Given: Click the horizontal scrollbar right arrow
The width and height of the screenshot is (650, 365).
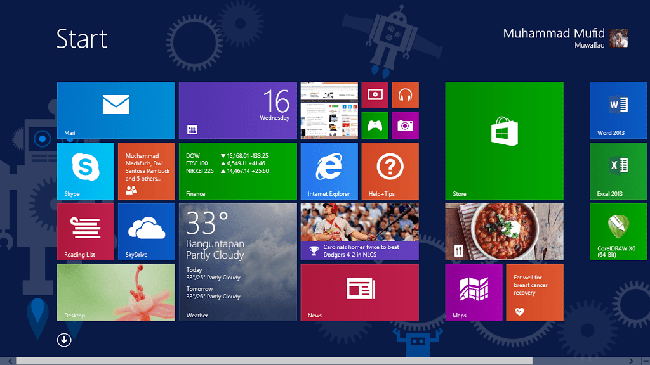Looking at the screenshot, I should pyautogui.click(x=631, y=361).
